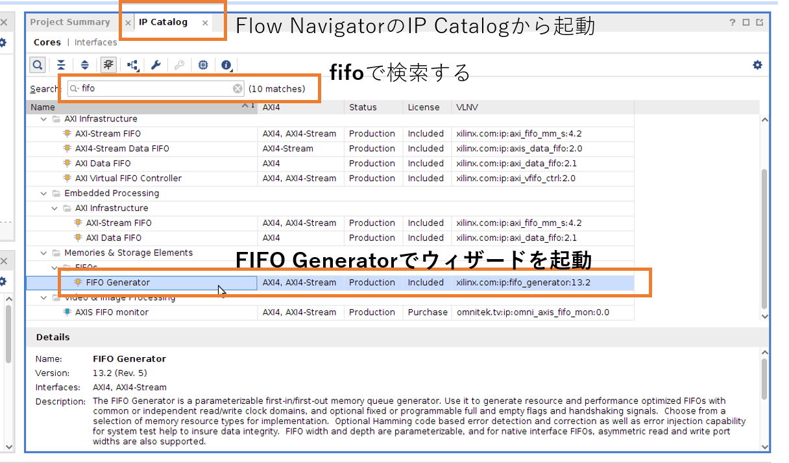Collapse the Memories & Storage Elements folder
This screenshot has height=463, width=789.
pyautogui.click(x=44, y=253)
